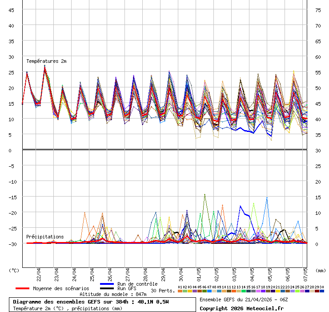The image size is (329, 312).
Task: Click the black 'Run GFS' legend line
Action: point(107,289)
